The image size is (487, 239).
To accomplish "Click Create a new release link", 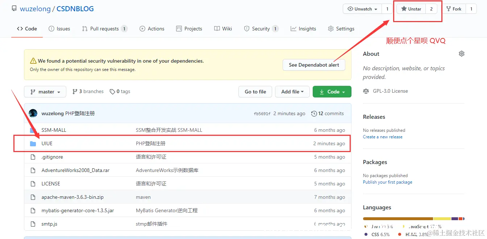I will click(x=383, y=137).
